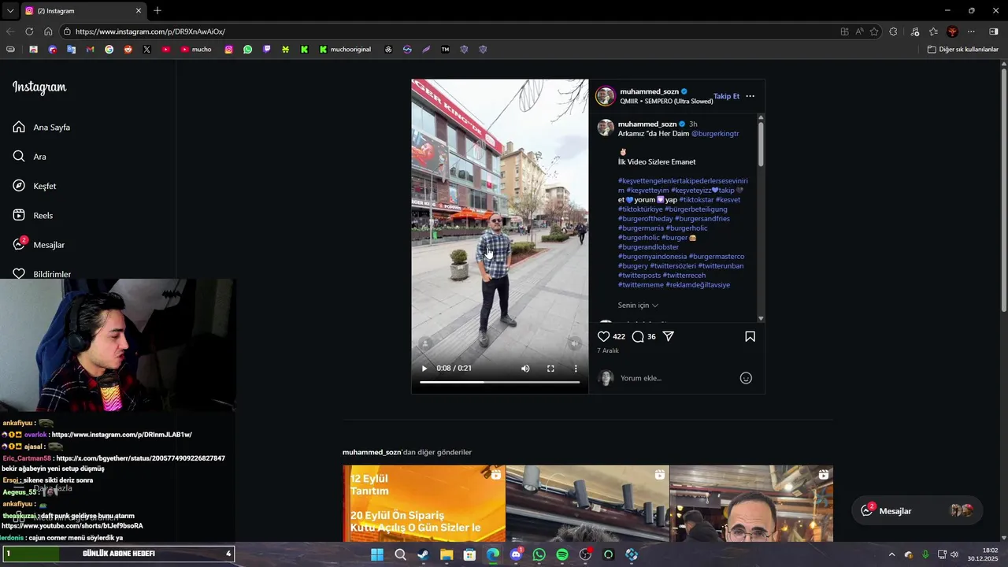Open Bildirimler notifications in sidebar
The width and height of the screenshot is (1008, 567).
(x=42, y=273)
